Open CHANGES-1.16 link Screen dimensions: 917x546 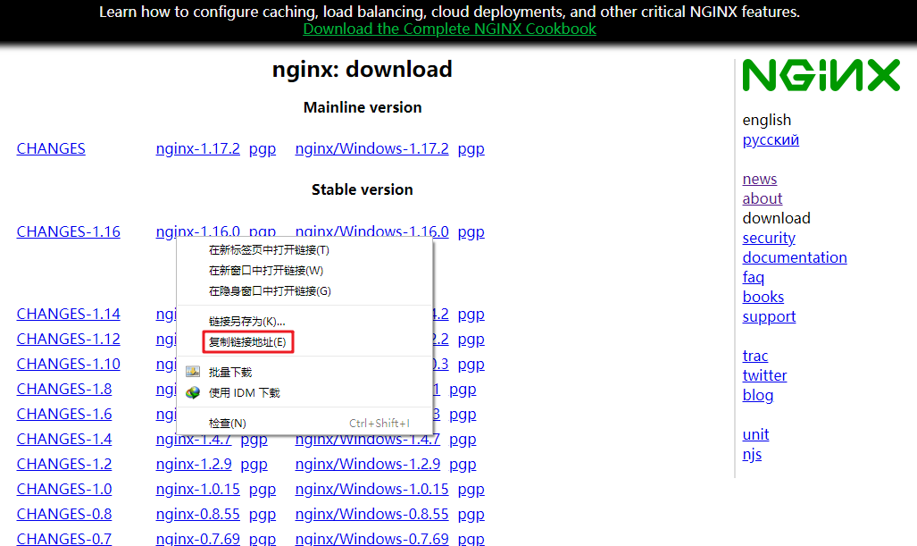(69, 231)
